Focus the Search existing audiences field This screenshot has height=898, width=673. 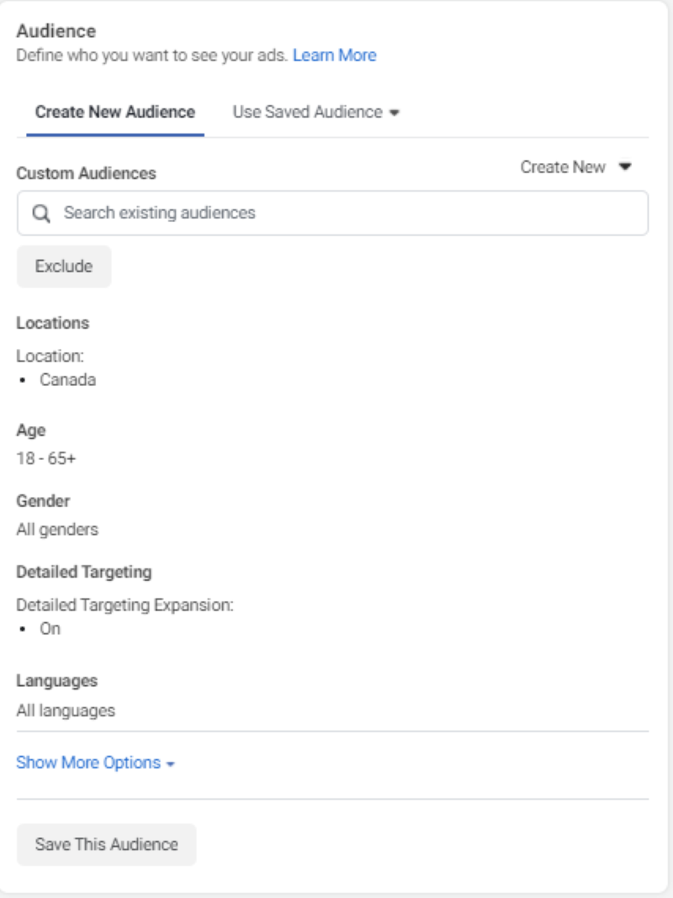pyautogui.click(x=333, y=213)
